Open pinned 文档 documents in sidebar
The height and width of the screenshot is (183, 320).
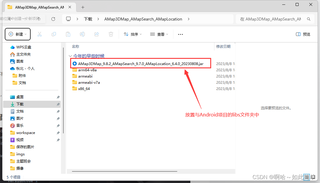(x=20, y=111)
